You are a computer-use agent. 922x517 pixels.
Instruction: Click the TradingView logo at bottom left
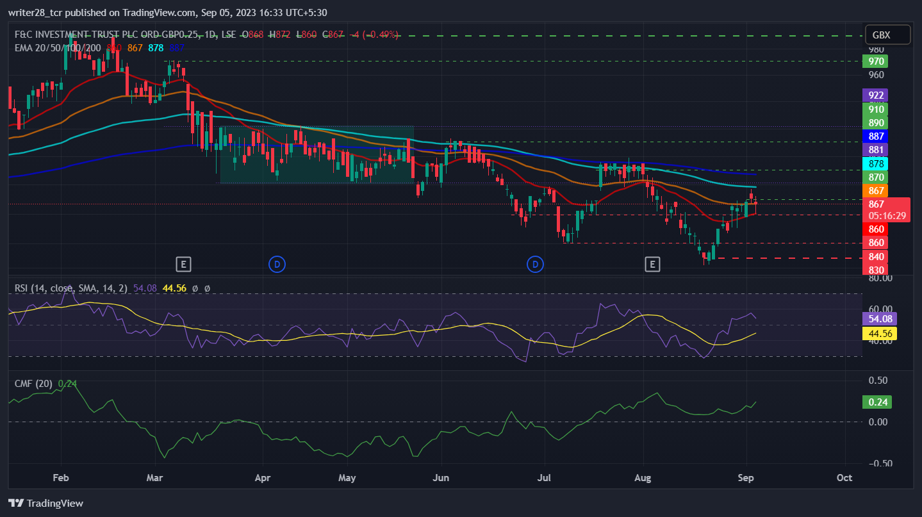[45, 503]
